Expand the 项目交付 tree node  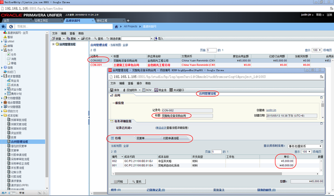point(2,111)
